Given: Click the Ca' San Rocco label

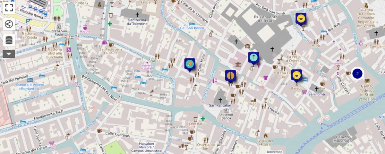Looking at the screenshot, I should click(x=192, y=28).
